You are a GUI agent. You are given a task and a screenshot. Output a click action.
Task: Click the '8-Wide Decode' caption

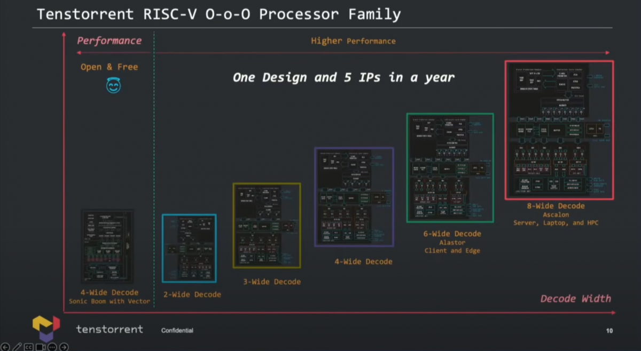pos(556,206)
